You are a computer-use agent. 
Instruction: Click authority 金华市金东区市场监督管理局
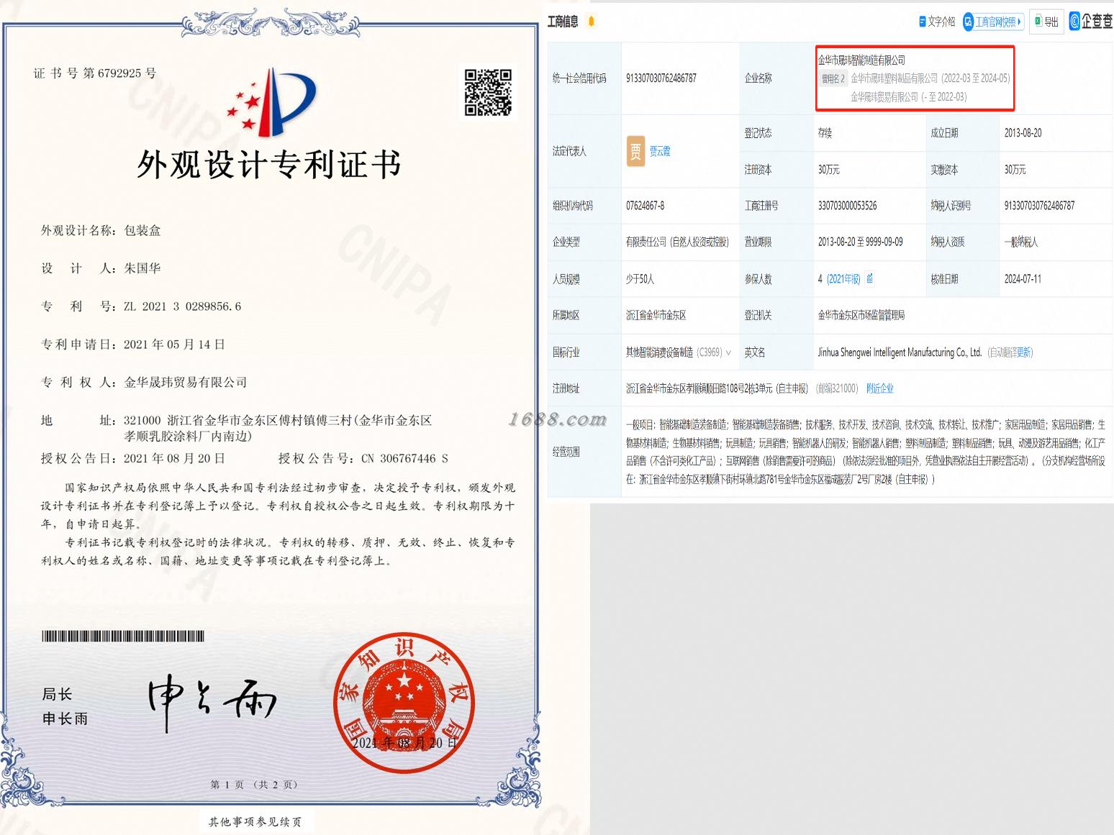861,316
